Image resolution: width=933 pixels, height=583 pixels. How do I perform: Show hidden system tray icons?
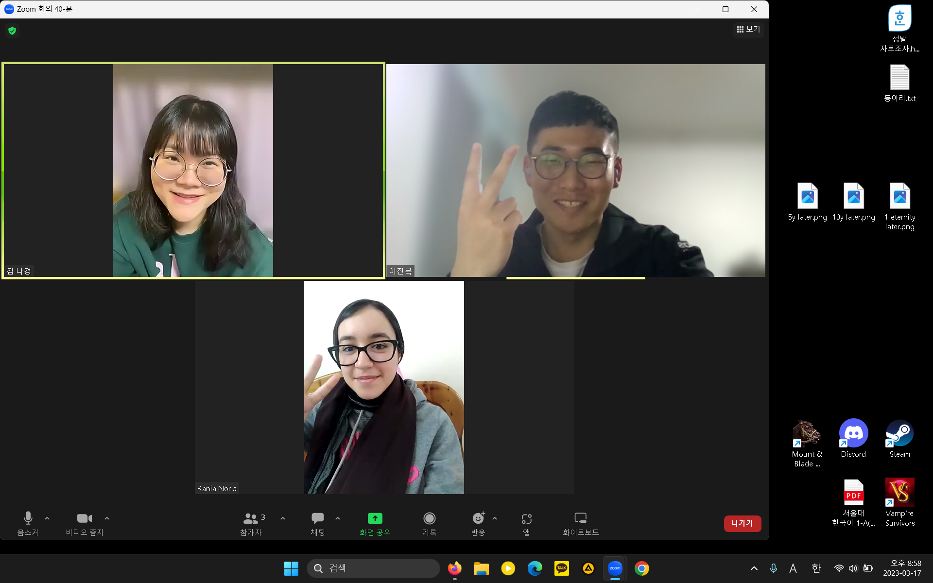click(x=754, y=568)
